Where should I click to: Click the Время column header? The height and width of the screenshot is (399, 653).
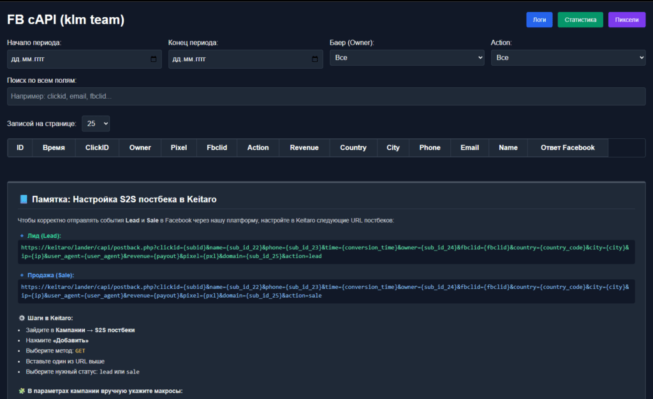[x=54, y=148]
